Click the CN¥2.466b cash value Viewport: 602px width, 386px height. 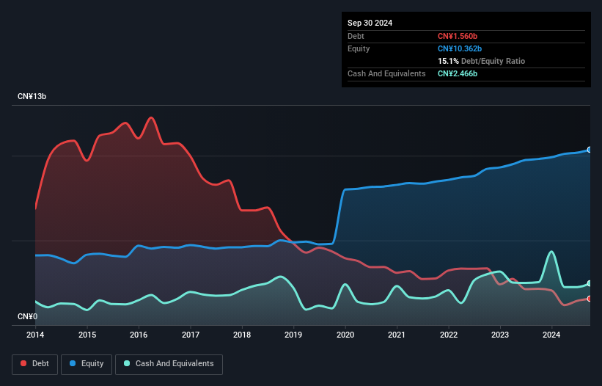click(x=458, y=73)
